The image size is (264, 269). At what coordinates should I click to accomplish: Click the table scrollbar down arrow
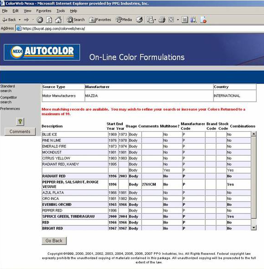point(254,228)
